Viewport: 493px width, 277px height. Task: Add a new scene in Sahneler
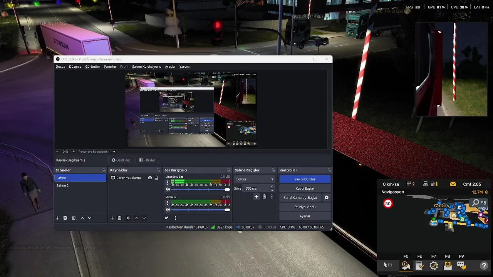[58, 218]
